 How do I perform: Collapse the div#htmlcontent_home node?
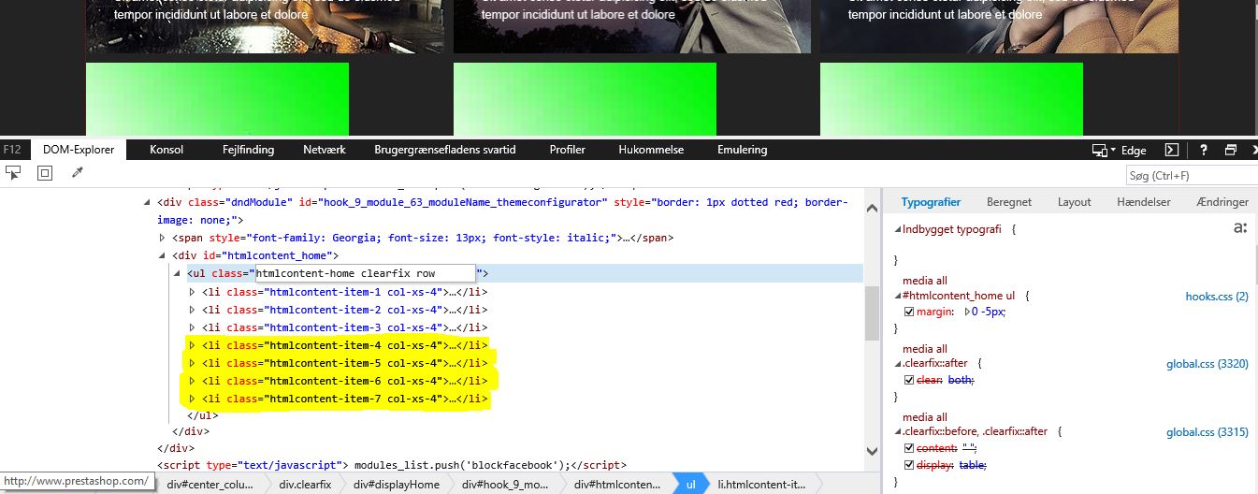tap(163, 255)
